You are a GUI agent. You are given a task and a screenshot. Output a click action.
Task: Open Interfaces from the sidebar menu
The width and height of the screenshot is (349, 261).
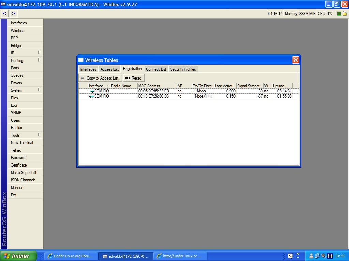(x=25, y=23)
